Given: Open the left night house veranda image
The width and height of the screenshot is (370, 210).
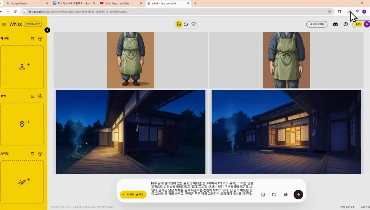Looking at the screenshot, I should (130, 132).
